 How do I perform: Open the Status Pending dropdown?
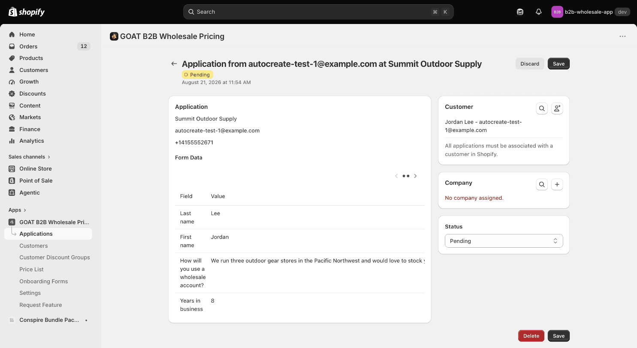(504, 241)
